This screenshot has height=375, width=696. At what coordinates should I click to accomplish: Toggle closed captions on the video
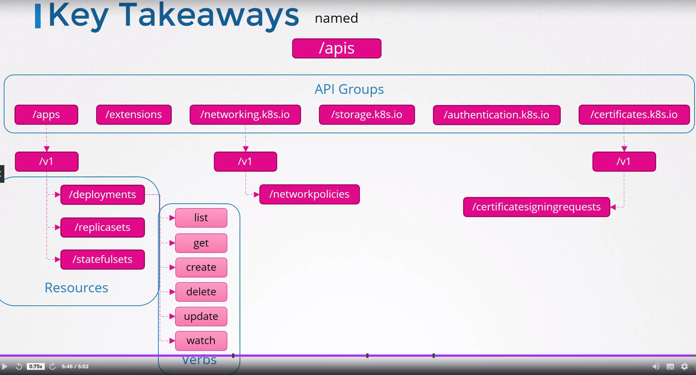coord(670,366)
